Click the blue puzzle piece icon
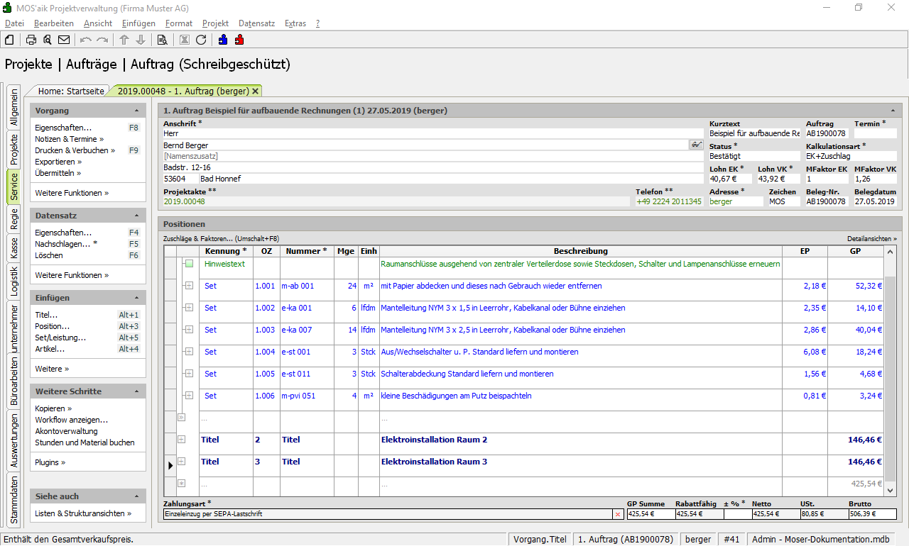Viewport: 909px width, 546px height. tap(223, 40)
